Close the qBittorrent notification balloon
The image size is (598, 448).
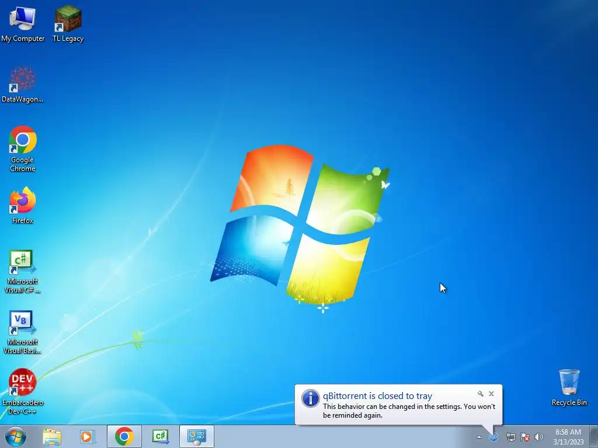coord(491,394)
